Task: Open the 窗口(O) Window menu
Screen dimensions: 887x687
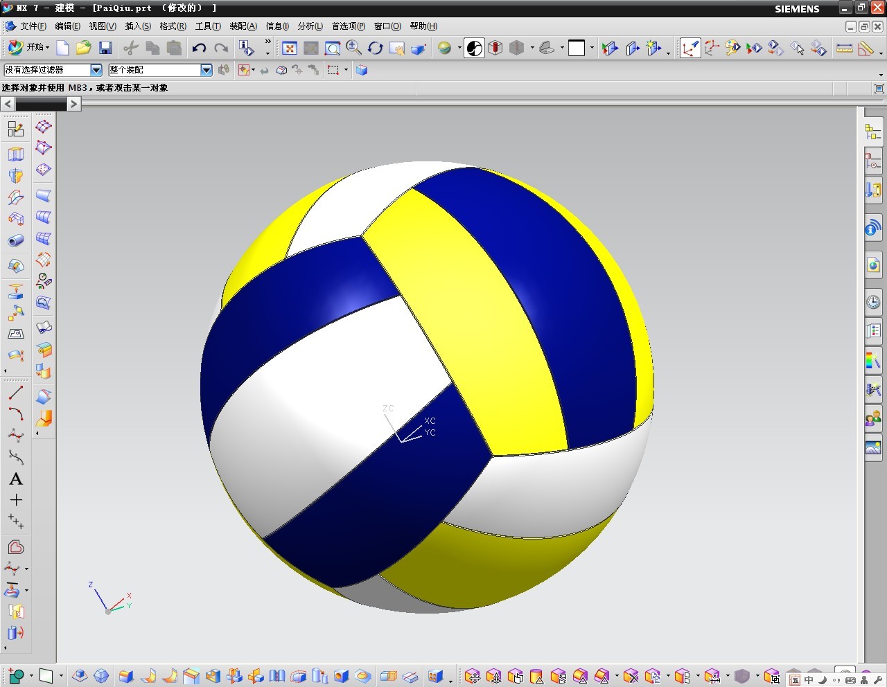Action: (387, 26)
